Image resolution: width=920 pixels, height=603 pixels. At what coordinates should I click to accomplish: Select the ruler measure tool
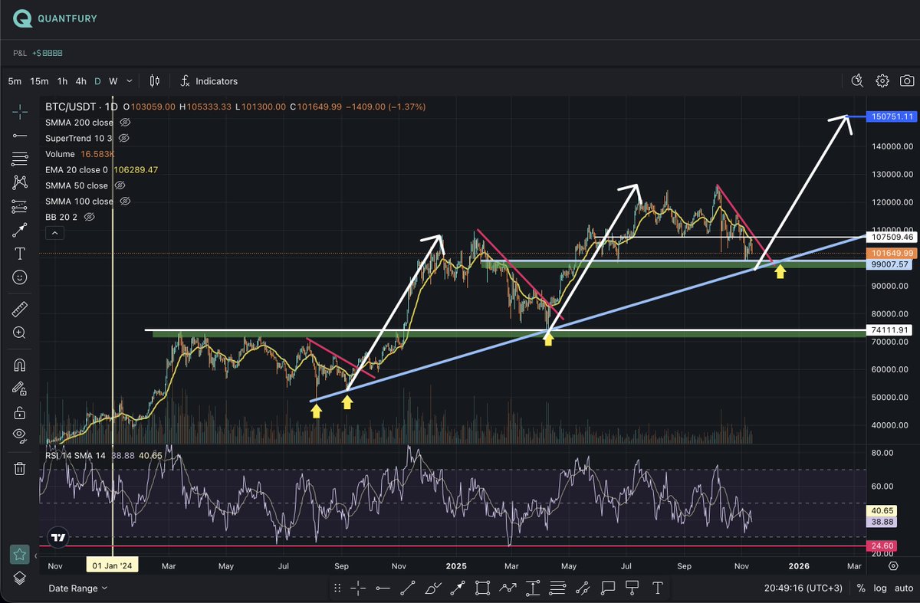(x=20, y=310)
